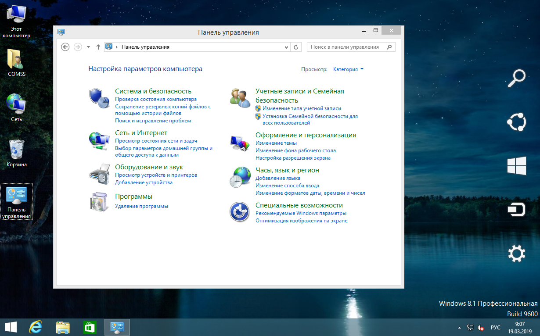Screen dimensions: 540x336
Task: Select the COMSS folder desktop icon
Action: pyautogui.click(x=17, y=63)
